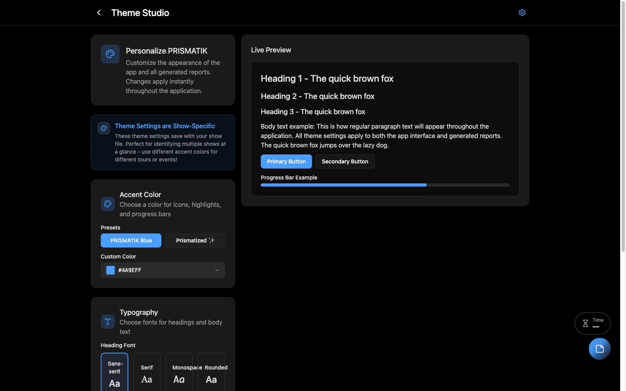
Task: Click the #4A9EFF custom color field
Action: pos(163,270)
